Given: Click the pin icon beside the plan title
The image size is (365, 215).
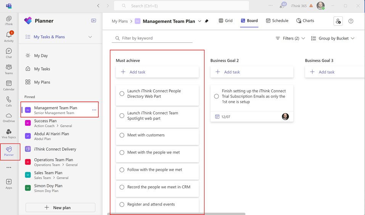Looking at the screenshot, I should [x=207, y=21].
